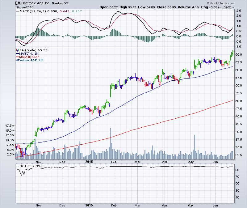Click the 32.5 price axis label
Image resolution: width=247 pixels, height=208 pixels.
238,155
